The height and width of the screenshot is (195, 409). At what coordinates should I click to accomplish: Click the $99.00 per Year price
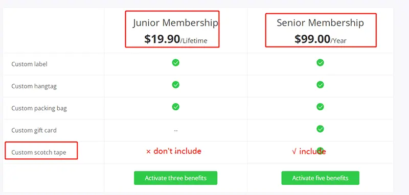coord(321,39)
